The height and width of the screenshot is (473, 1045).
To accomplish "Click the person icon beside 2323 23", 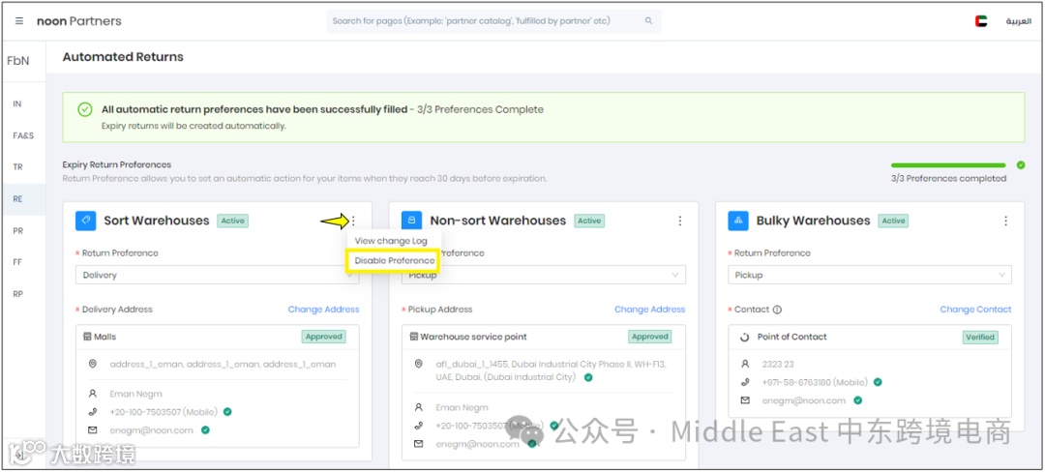I will tap(745, 365).
